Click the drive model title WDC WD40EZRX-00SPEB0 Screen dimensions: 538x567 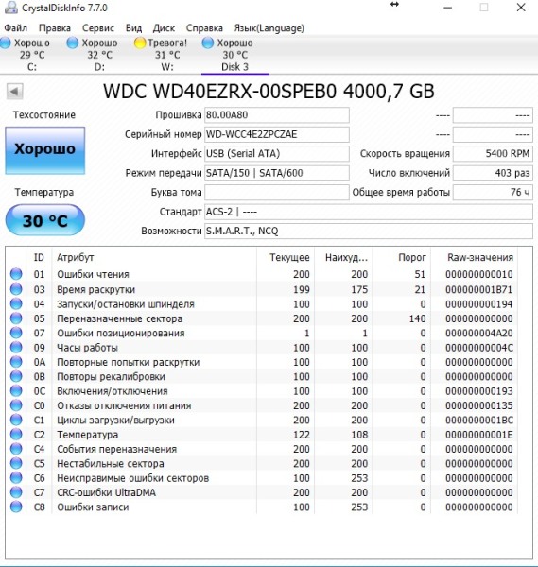[x=219, y=91]
